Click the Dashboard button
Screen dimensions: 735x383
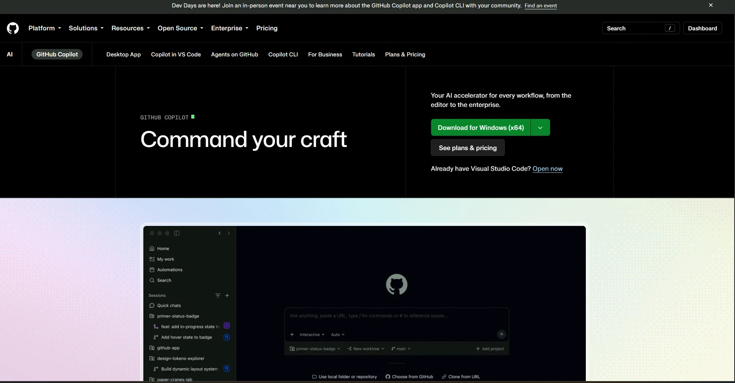[702, 28]
